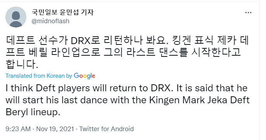Click the Nov 19, 2021 date
Screen dimensions: 266x140
tap(55, 129)
